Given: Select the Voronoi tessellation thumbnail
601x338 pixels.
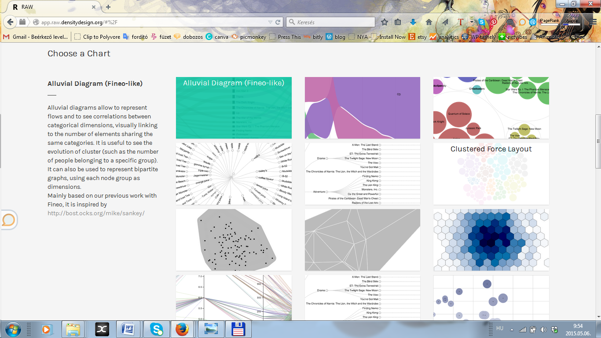Looking at the screenshot, I should click(363, 240).
